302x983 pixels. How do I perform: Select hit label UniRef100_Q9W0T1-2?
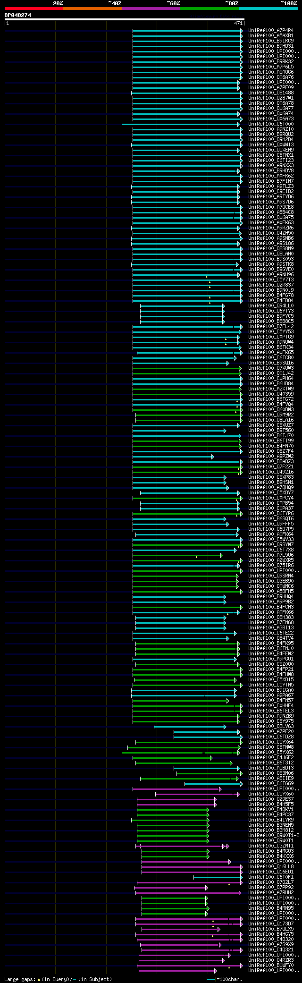[274, 835]
